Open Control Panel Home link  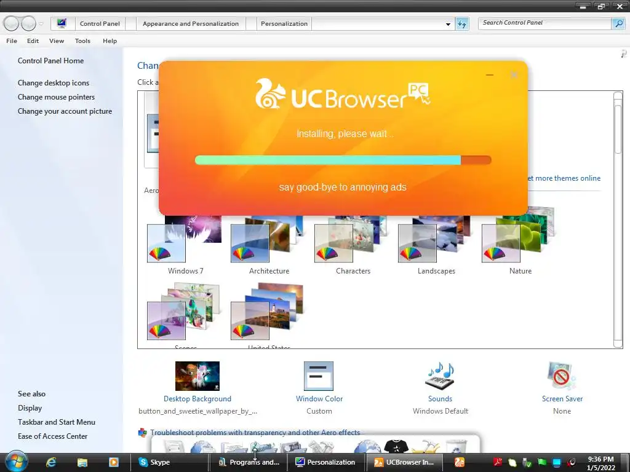coord(50,61)
